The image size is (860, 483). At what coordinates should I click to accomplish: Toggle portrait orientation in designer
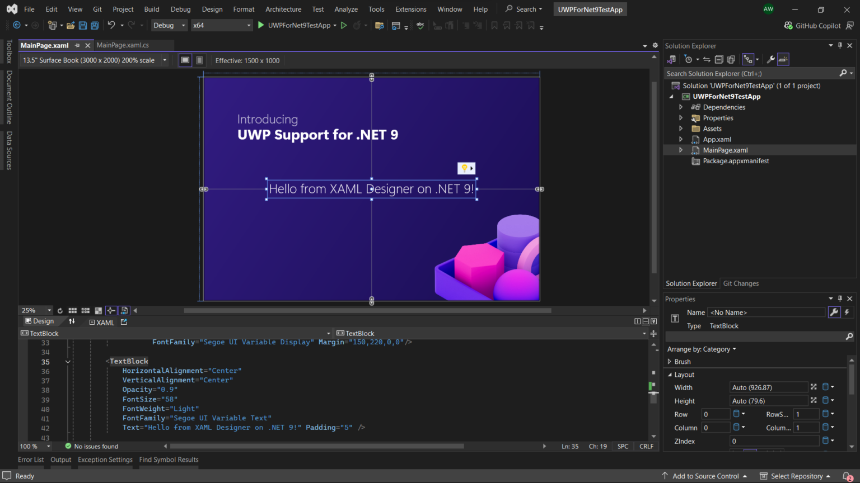pos(199,60)
